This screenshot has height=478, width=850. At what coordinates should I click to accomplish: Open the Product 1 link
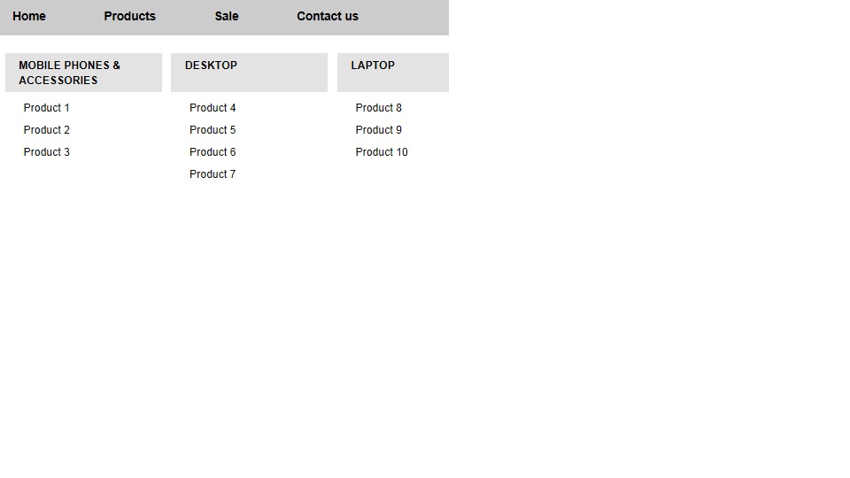(x=47, y=108)
